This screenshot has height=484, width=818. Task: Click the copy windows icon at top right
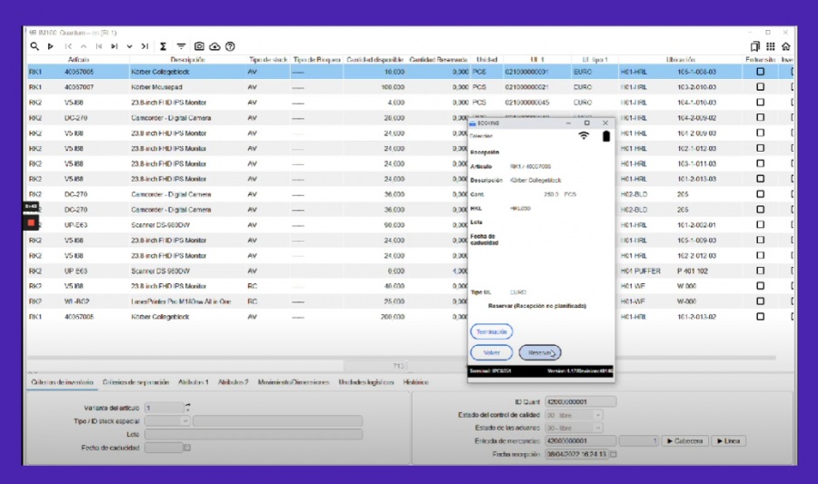pyautogui.click(x=755, y=46)
